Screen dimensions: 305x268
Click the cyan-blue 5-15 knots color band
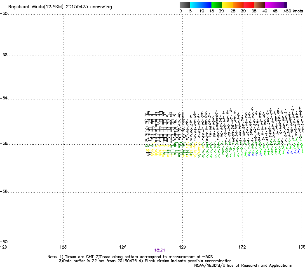[x=201, y=5]
